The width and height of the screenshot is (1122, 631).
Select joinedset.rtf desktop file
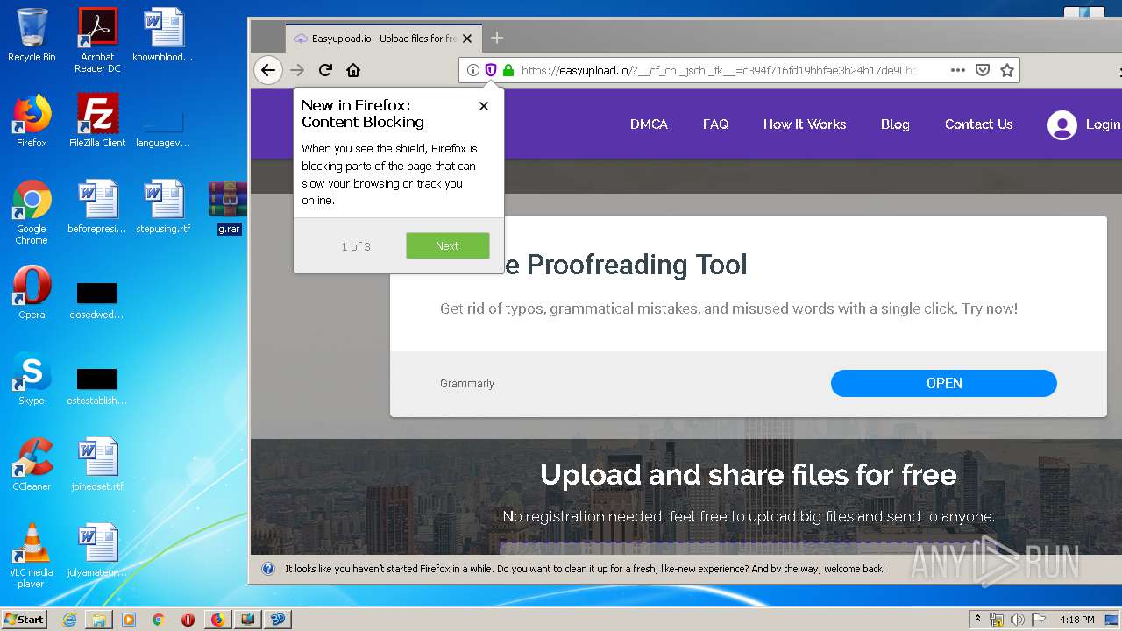coord(97,464)
